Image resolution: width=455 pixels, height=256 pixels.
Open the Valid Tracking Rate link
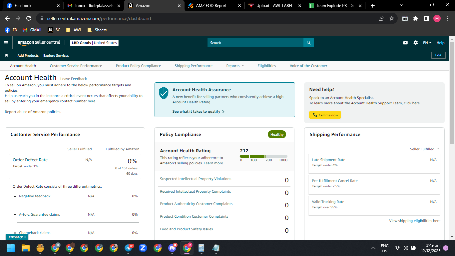328,202
